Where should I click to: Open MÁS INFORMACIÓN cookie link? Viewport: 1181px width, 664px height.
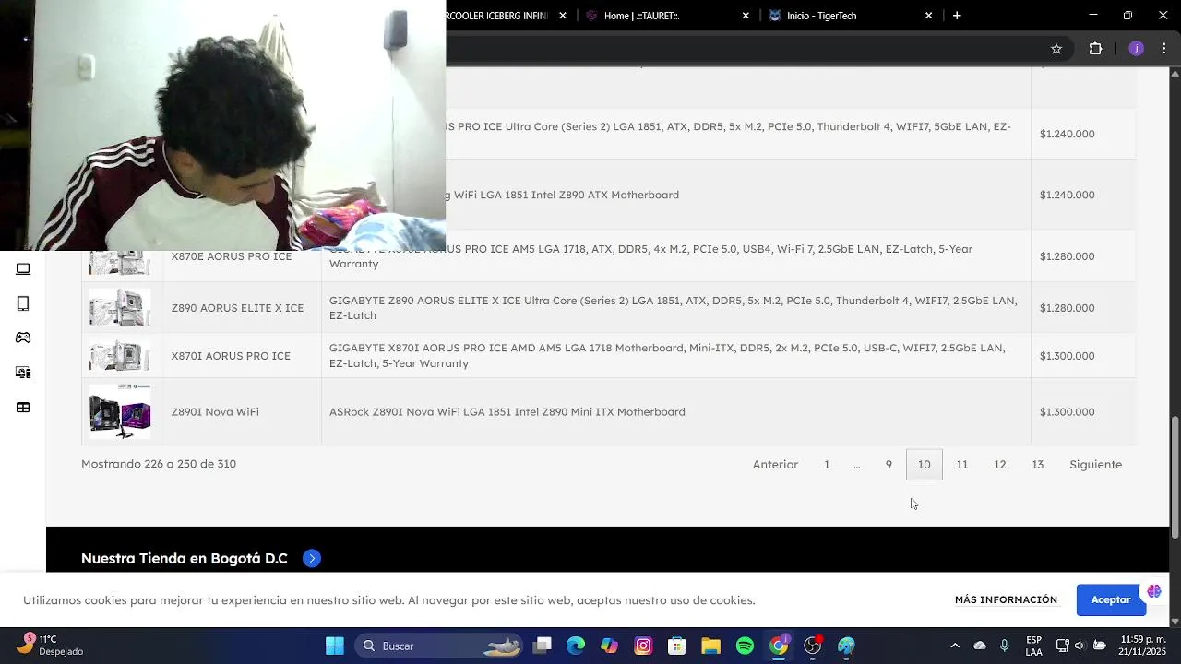[1006, 599]
